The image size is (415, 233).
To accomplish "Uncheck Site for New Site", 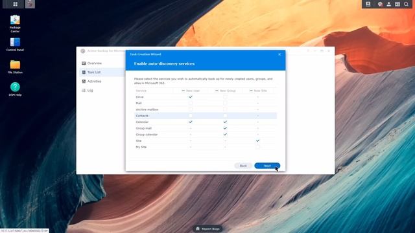I will [x=257, y=140].
